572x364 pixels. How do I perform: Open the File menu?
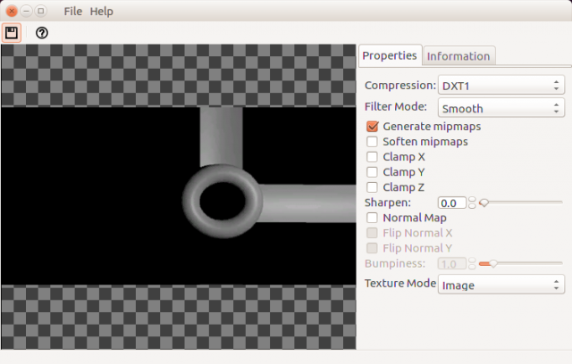tap(73, 12)
